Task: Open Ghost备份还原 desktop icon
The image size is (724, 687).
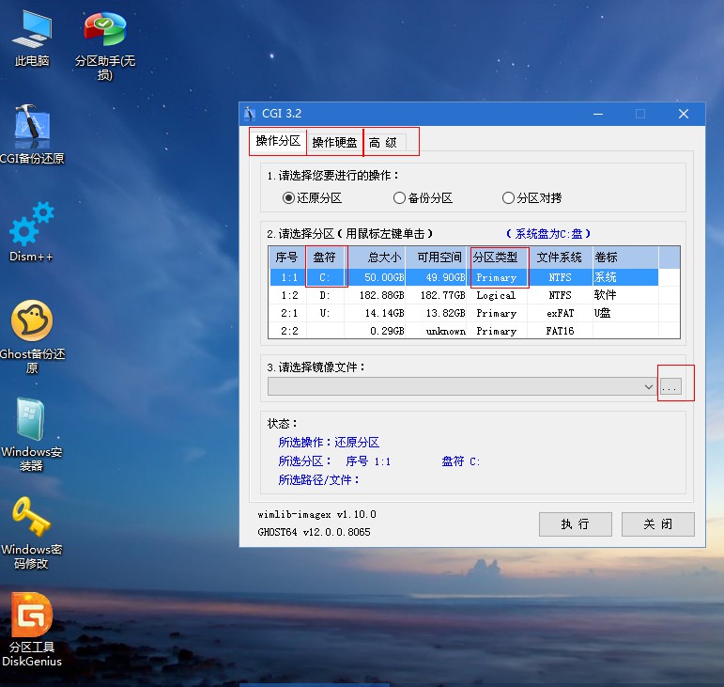Action: pyautogui.click(x=31, y=336)
